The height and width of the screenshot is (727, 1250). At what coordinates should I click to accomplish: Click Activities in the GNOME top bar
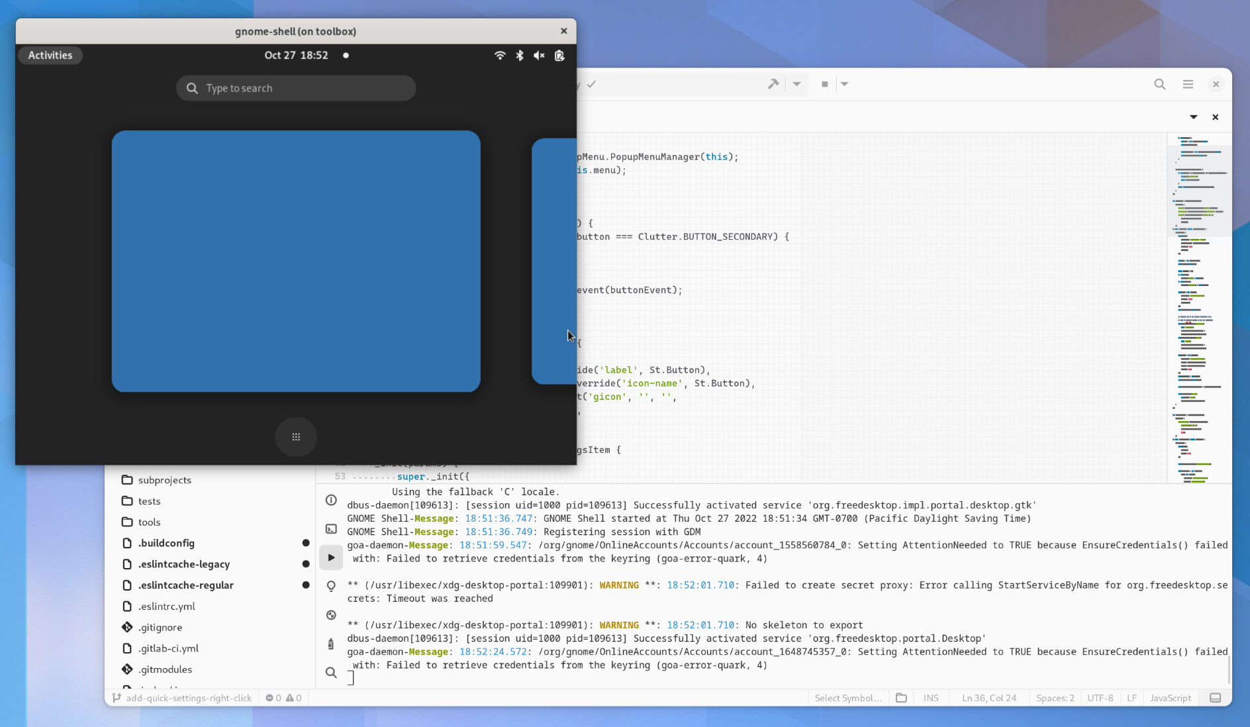pos(50,55)
